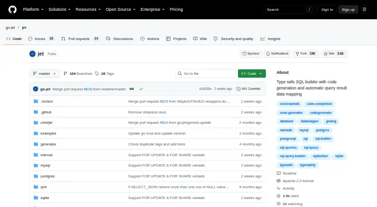The width and height of the screenshot is (377, 207).
Task: Click the green checkmark commit status icon
Action: [141, 89]
